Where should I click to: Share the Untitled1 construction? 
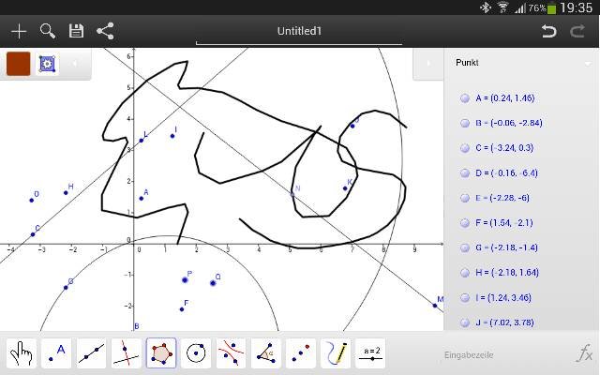tap(105, 31)
